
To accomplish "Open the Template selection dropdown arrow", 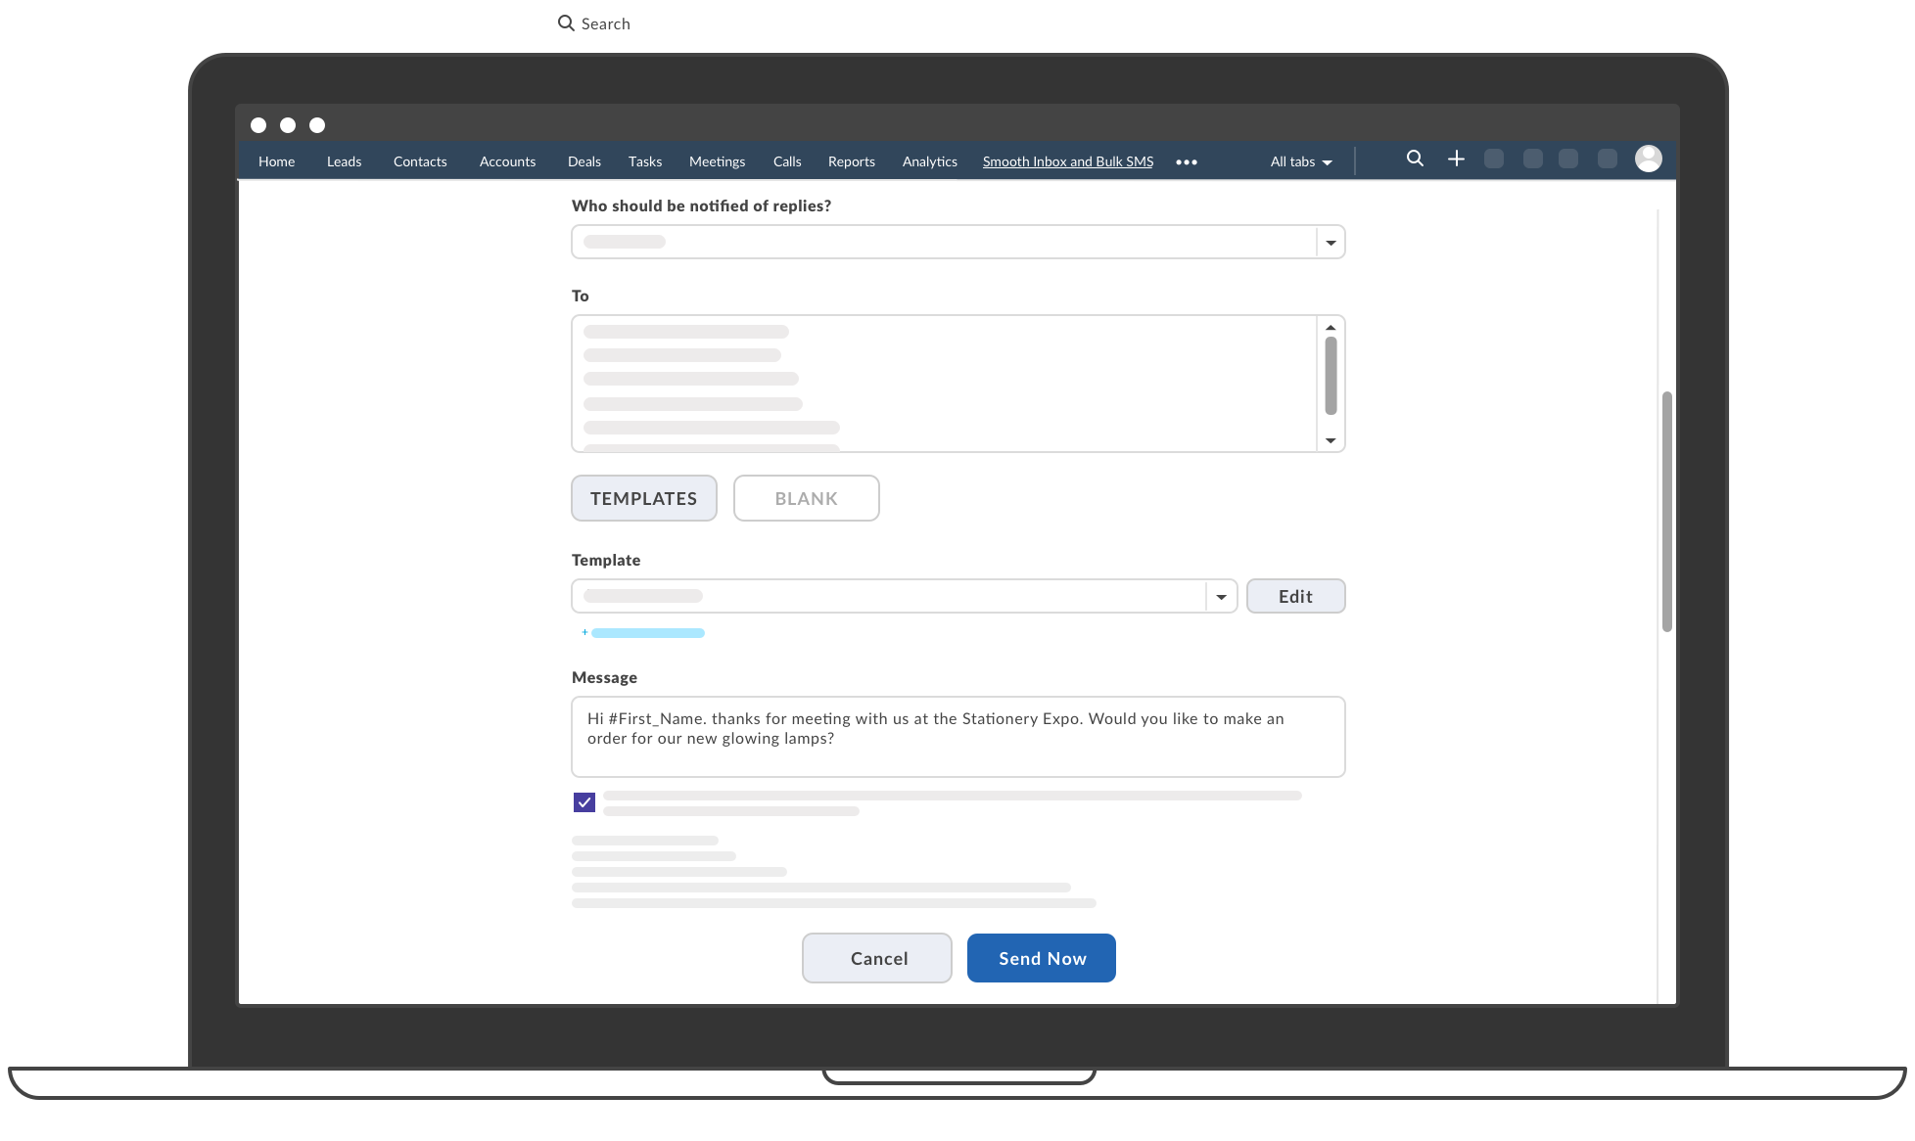I will [x=1221, y=596].
